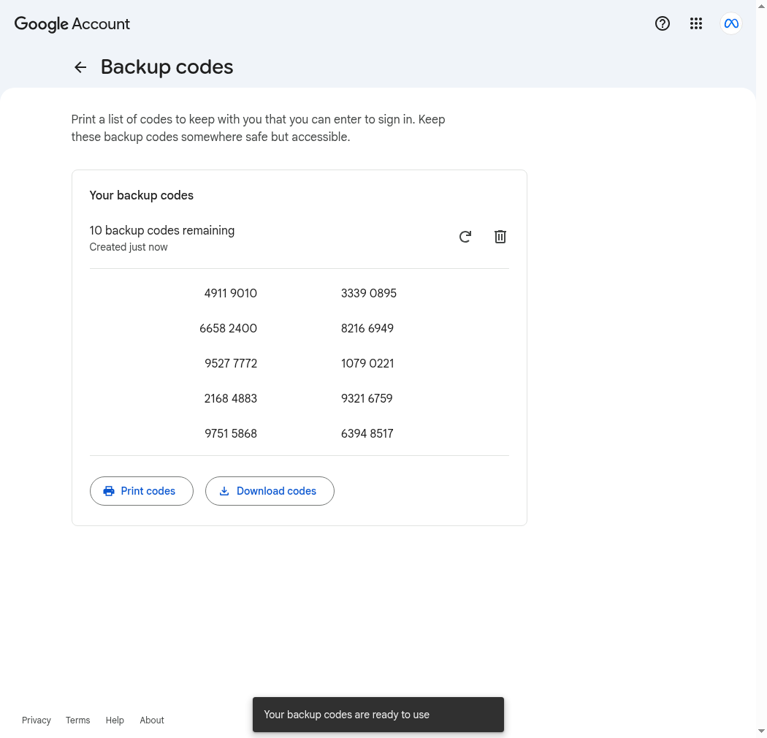Viewport: 767px width, 738px height.
Task: Open the account profile avatar
Action: [x=731, y=23]
